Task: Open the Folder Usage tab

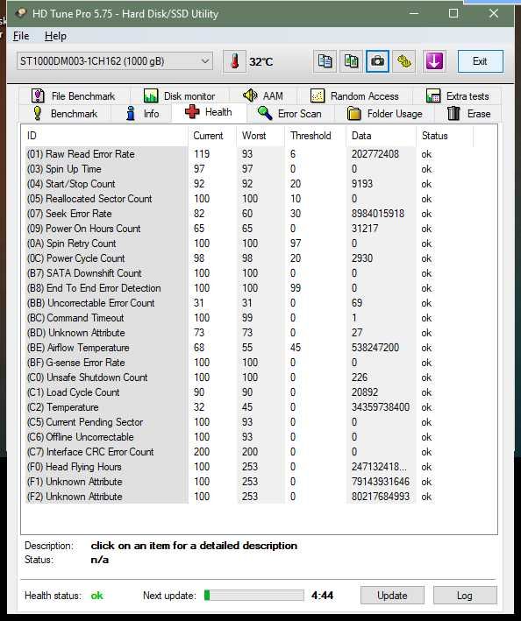Action: 384,114
